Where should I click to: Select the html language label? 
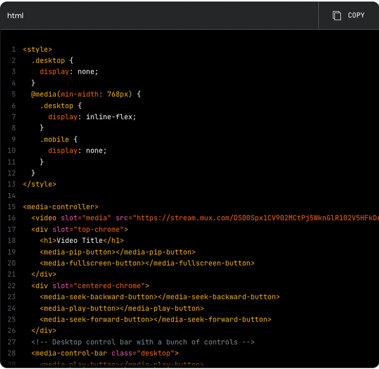(15, 15)
